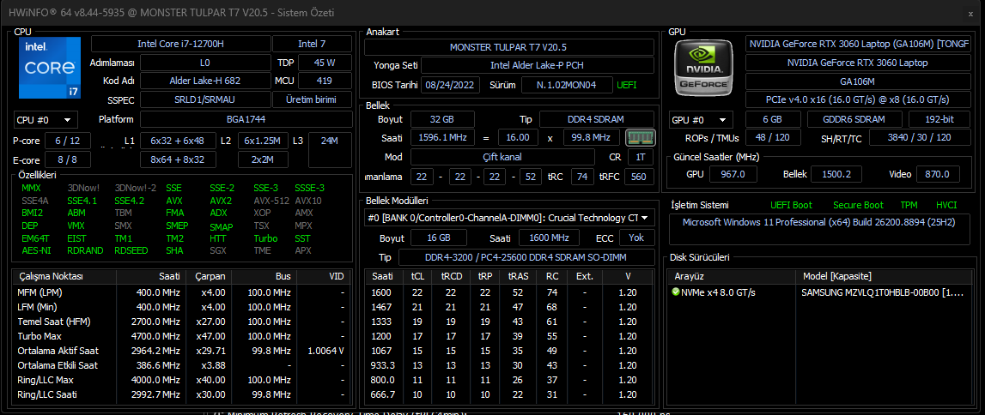Viewport: 985px width, 415px height.
Task: Click the VID value 1.0064 V
Action: tap(325, 351)
